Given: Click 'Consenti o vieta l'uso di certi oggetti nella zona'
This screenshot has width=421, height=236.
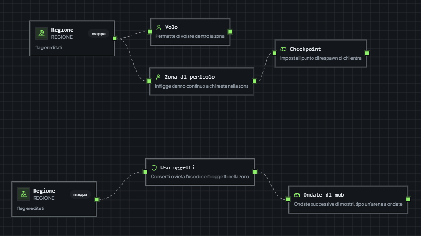Looking at the screenshot, I should [x=200, y=177].
